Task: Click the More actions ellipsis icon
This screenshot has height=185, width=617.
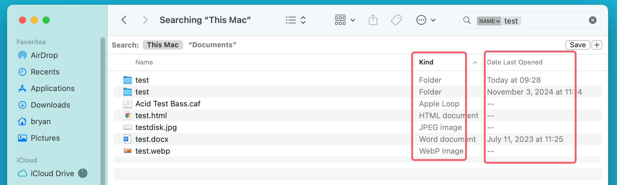Action: pyautogui.click(x=421, y=20)
